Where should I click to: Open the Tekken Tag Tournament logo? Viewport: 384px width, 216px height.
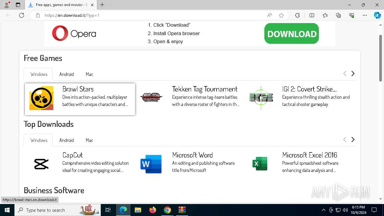151,97
